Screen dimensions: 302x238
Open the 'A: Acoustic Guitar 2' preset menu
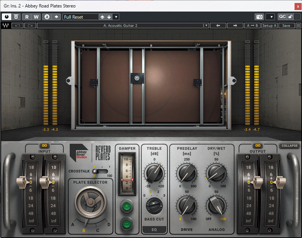click(120, 26)
